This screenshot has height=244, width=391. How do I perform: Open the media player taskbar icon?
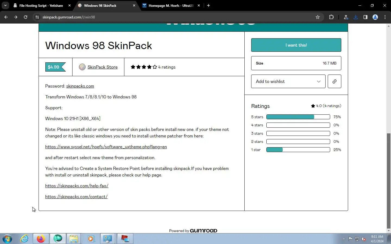click(91, 239)
